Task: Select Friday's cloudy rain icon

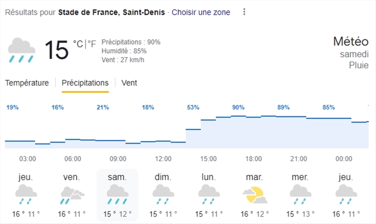Action: point(72,194)
